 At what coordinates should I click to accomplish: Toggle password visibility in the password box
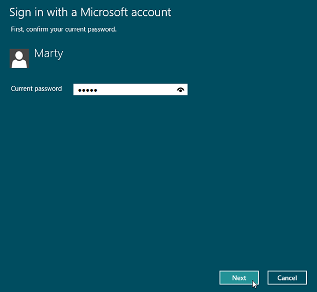180,90
